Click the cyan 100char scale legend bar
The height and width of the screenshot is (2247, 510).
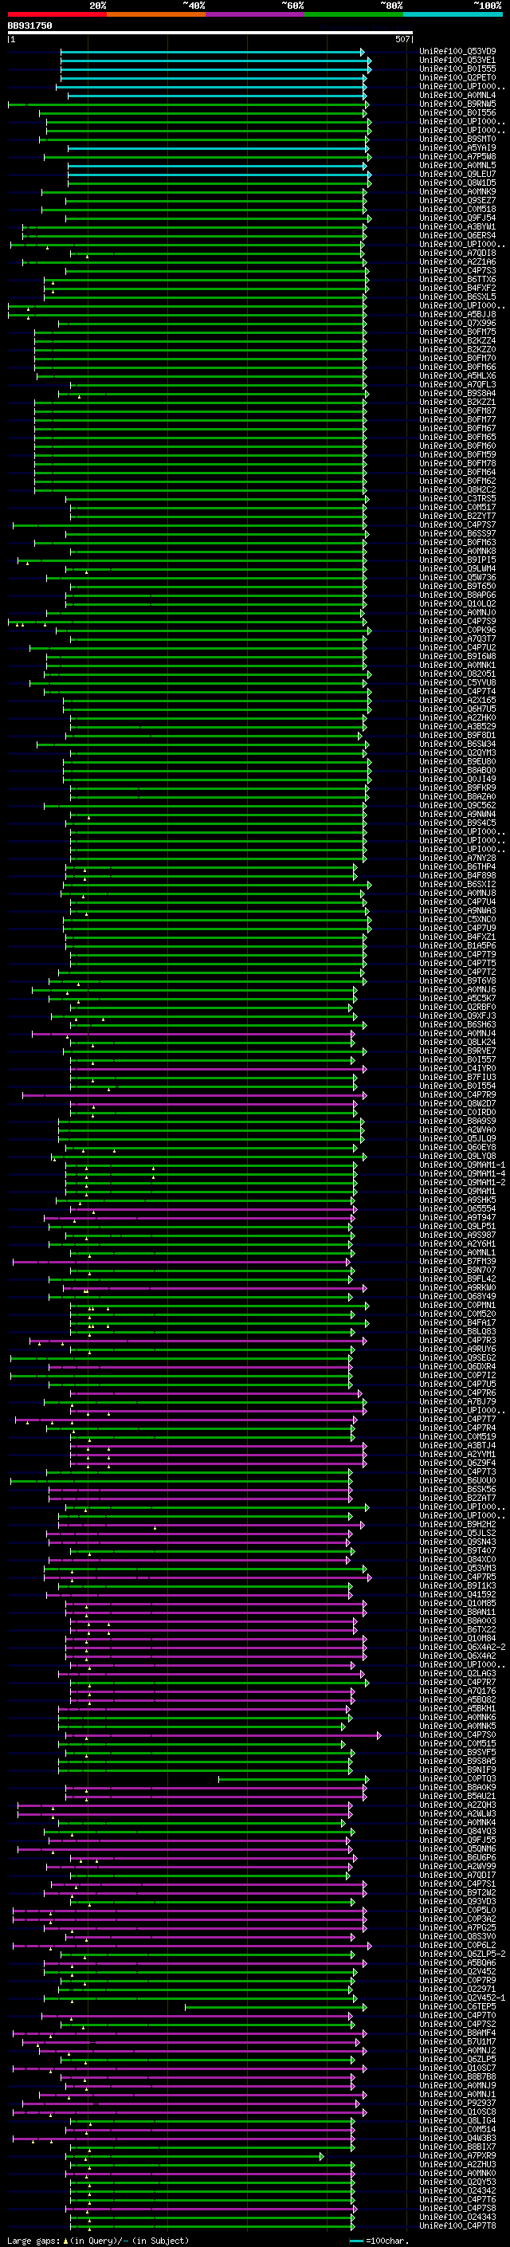[x=356, y=2240]
